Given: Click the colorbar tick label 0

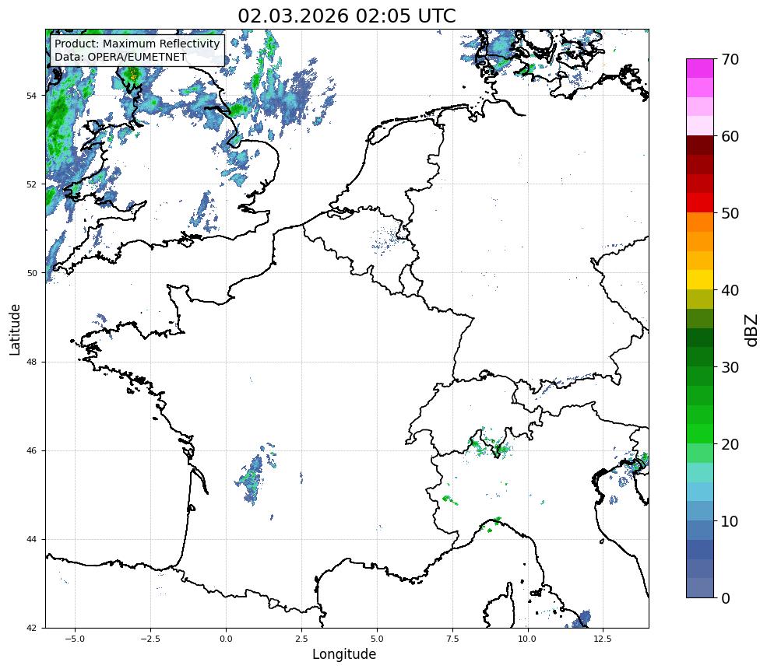Looking at the screenshot, I should coord(726,598).
